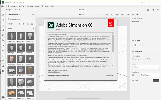Toggle render preview icon in canvas toolbar
The image size is (161, 100).
click(127, 15)
